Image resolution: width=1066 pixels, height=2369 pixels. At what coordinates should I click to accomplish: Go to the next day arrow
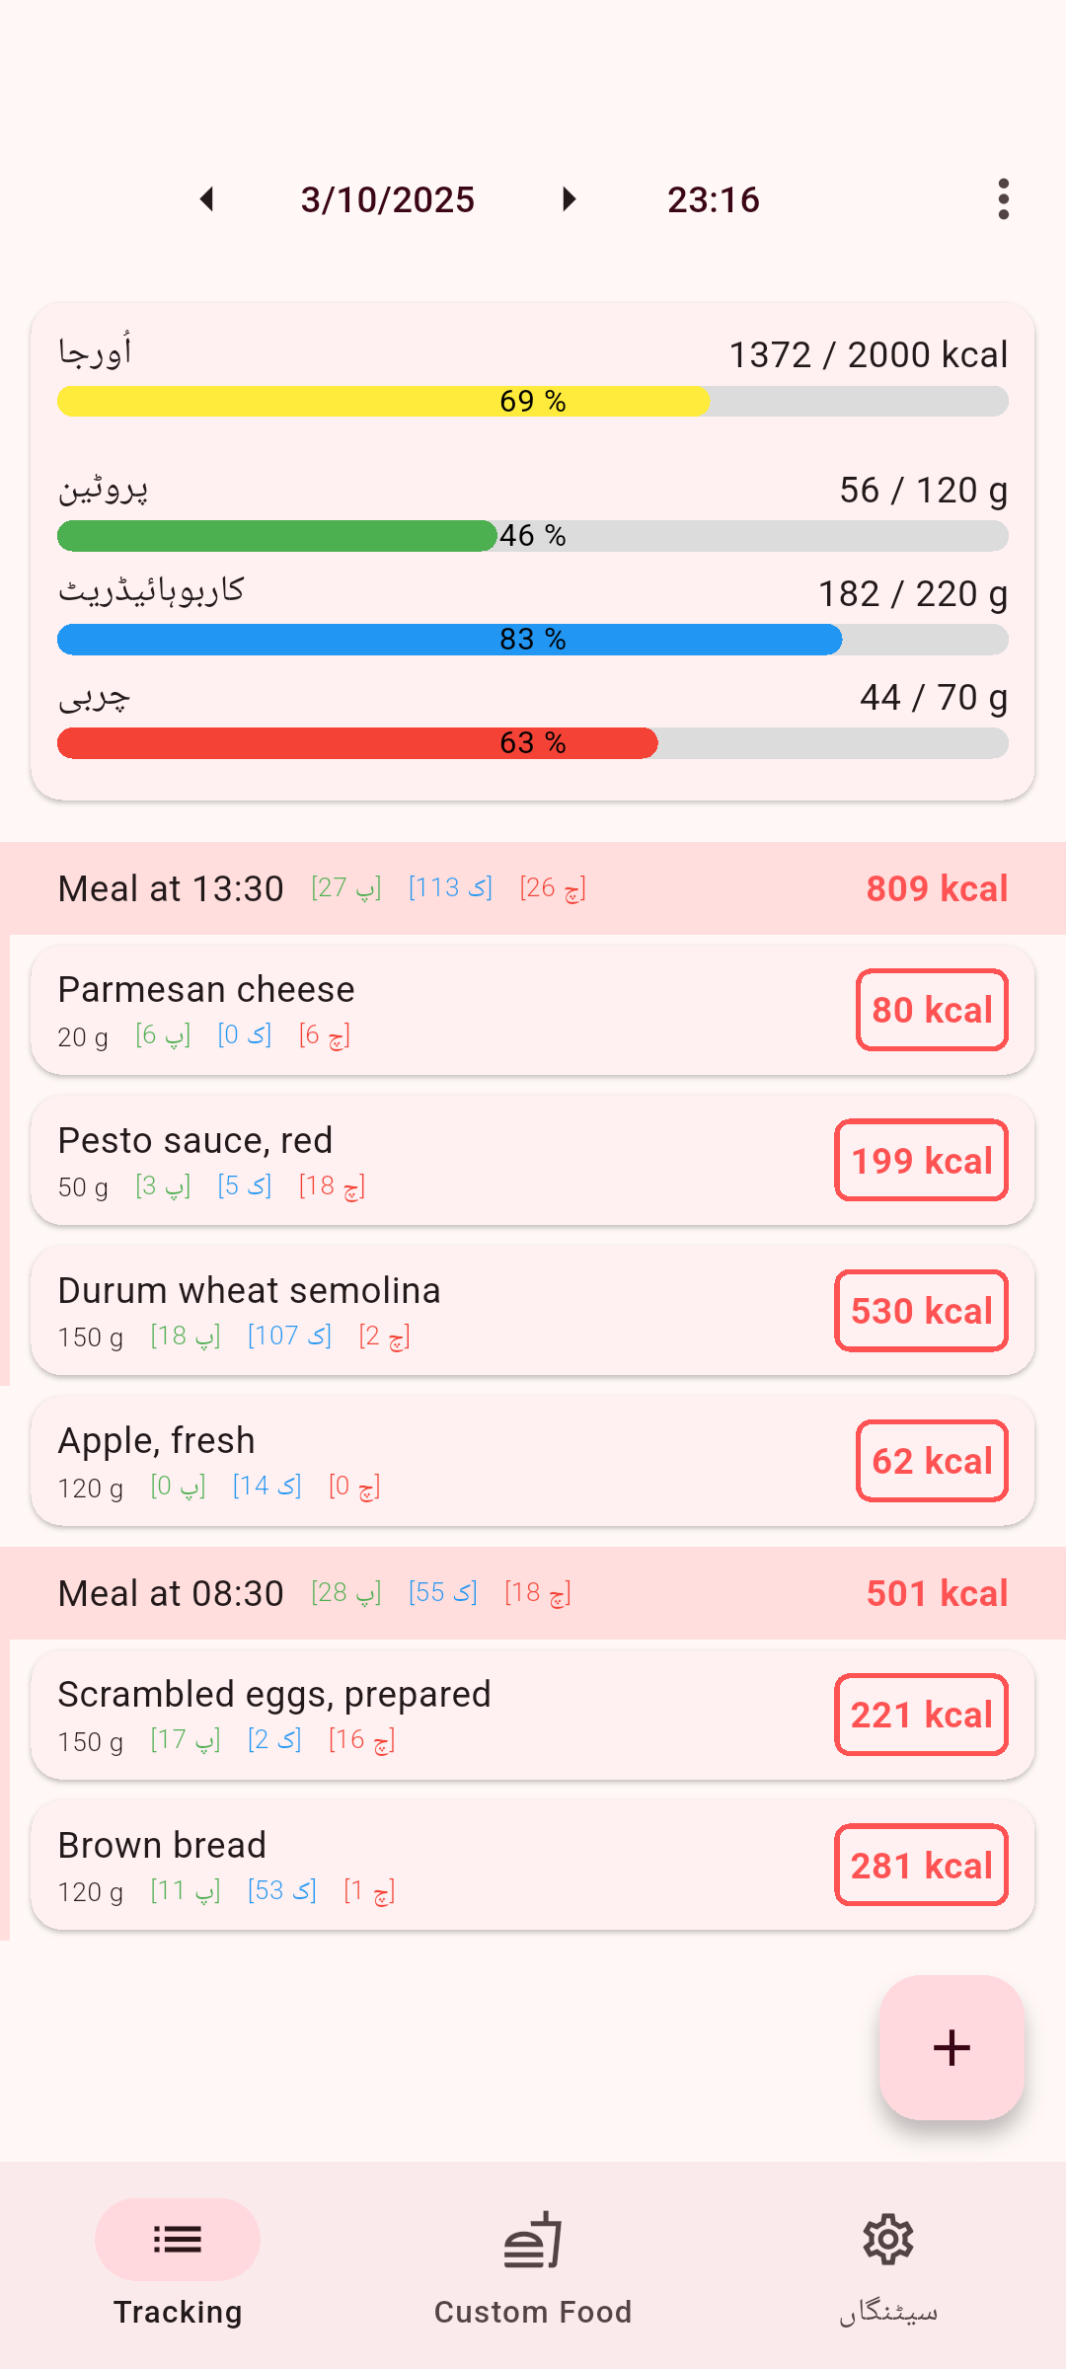pos(569,199)
